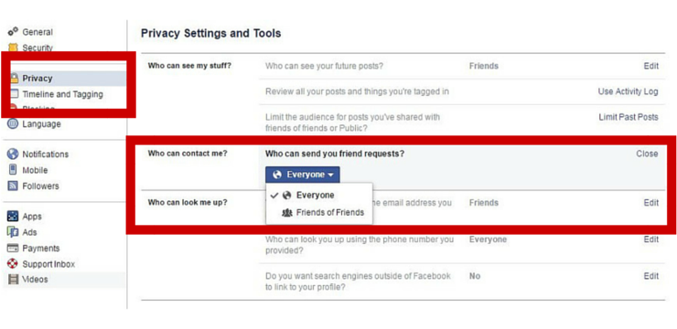The width and height of the screenshot is (677, 329).
Task: Switch to Timeline and Tagging section
Action: coord(62,94)
